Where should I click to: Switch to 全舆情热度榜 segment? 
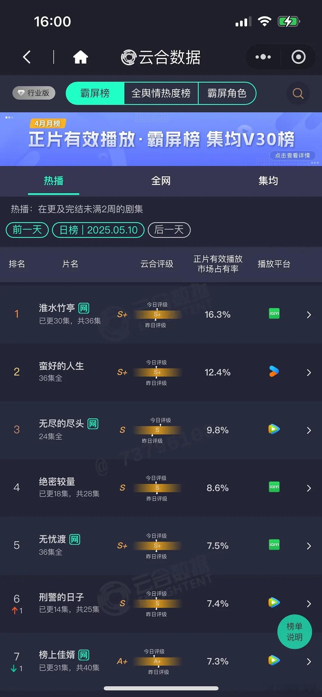(161, 93)
